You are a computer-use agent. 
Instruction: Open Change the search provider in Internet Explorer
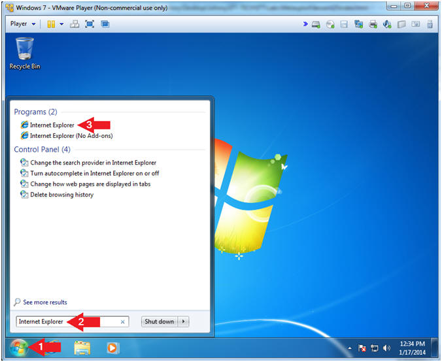click(88, 163)
